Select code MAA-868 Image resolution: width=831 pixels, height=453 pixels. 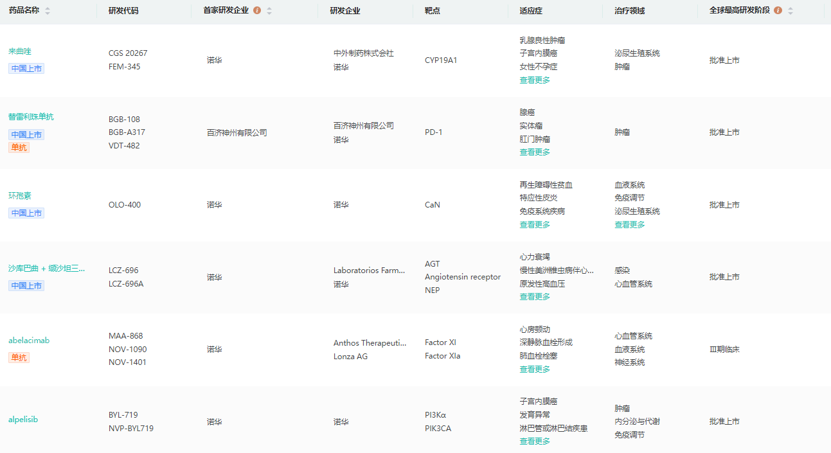(x=126, y=336)
